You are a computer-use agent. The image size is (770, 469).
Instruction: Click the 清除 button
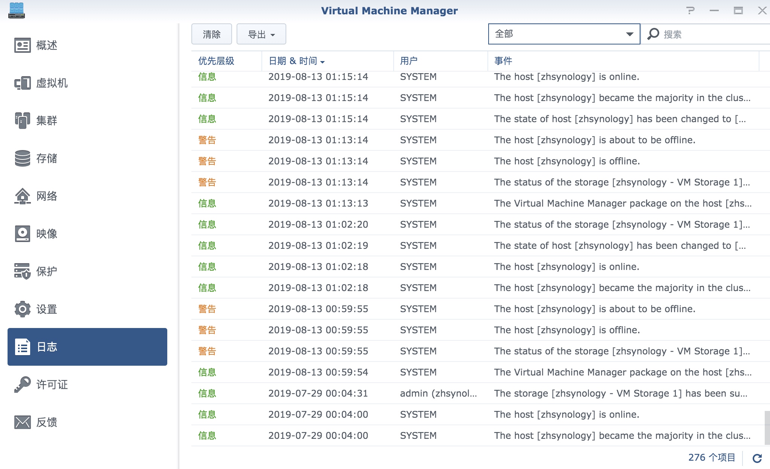212,34
